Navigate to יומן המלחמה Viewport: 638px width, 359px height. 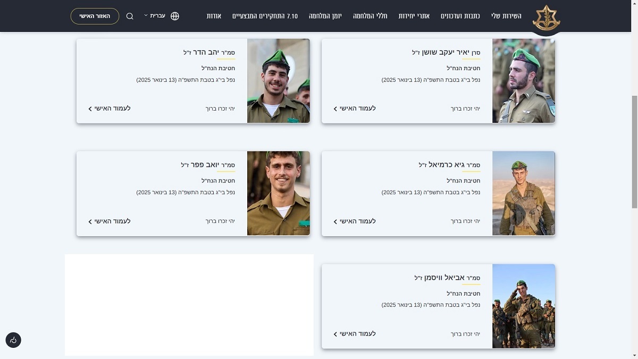click(325, 16)
